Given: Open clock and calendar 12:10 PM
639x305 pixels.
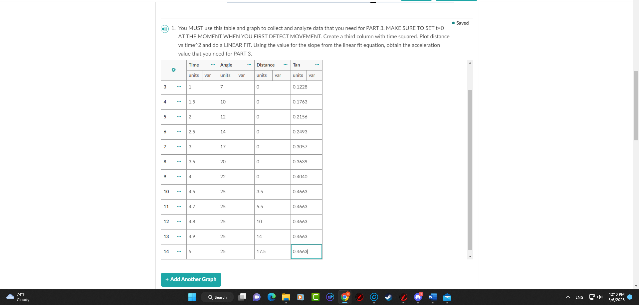Looking at the screenshot, I should (617, 297).
